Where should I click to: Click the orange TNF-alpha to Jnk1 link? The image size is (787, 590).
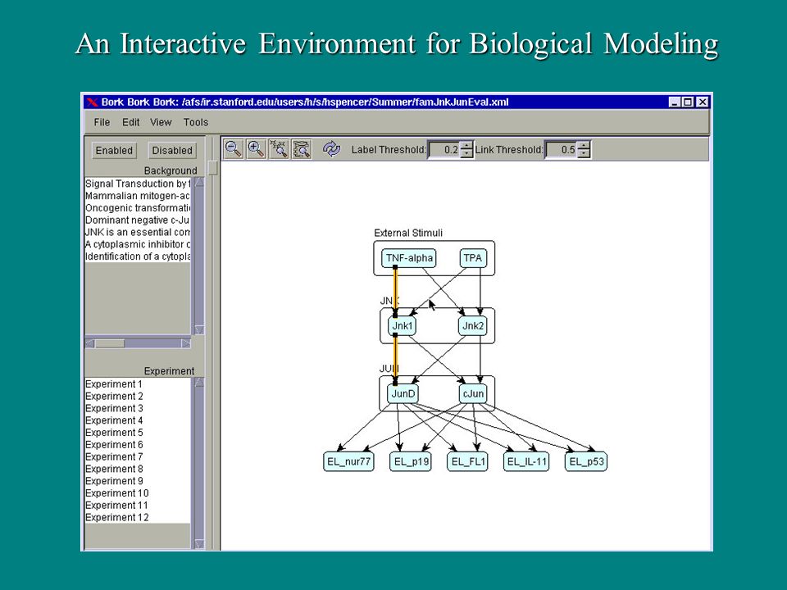pos(395,291)
